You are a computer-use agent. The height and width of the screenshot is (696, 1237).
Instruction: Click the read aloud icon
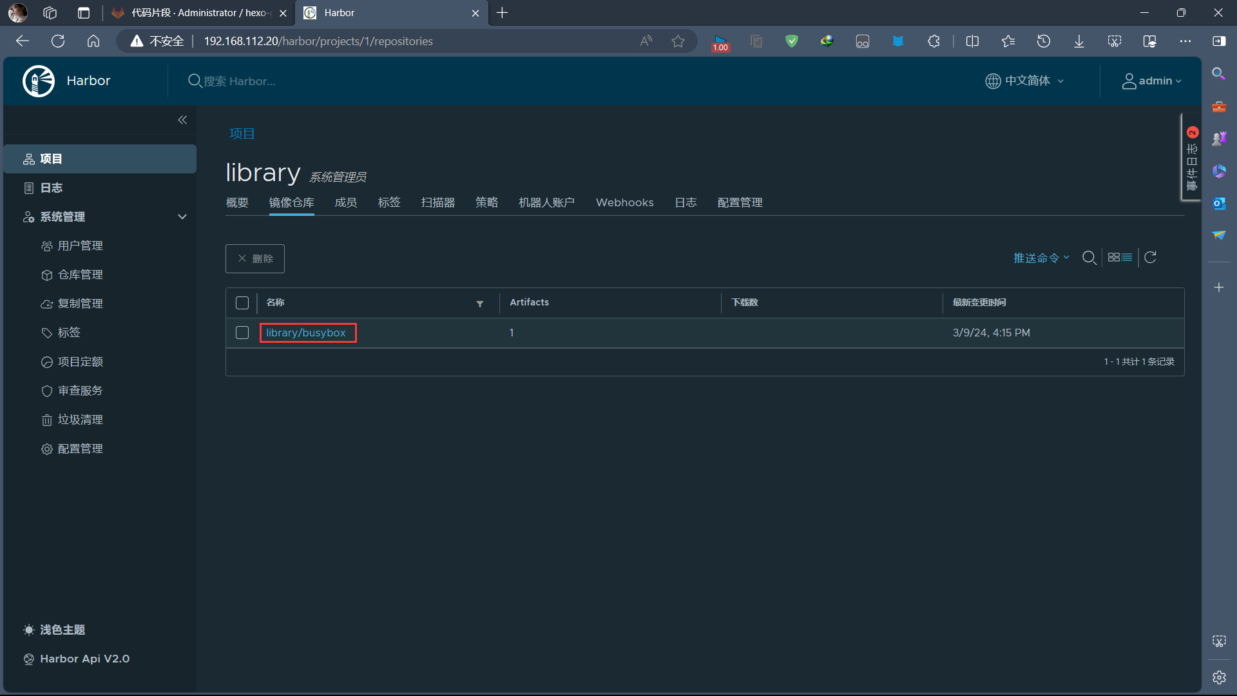click(646, 41)
